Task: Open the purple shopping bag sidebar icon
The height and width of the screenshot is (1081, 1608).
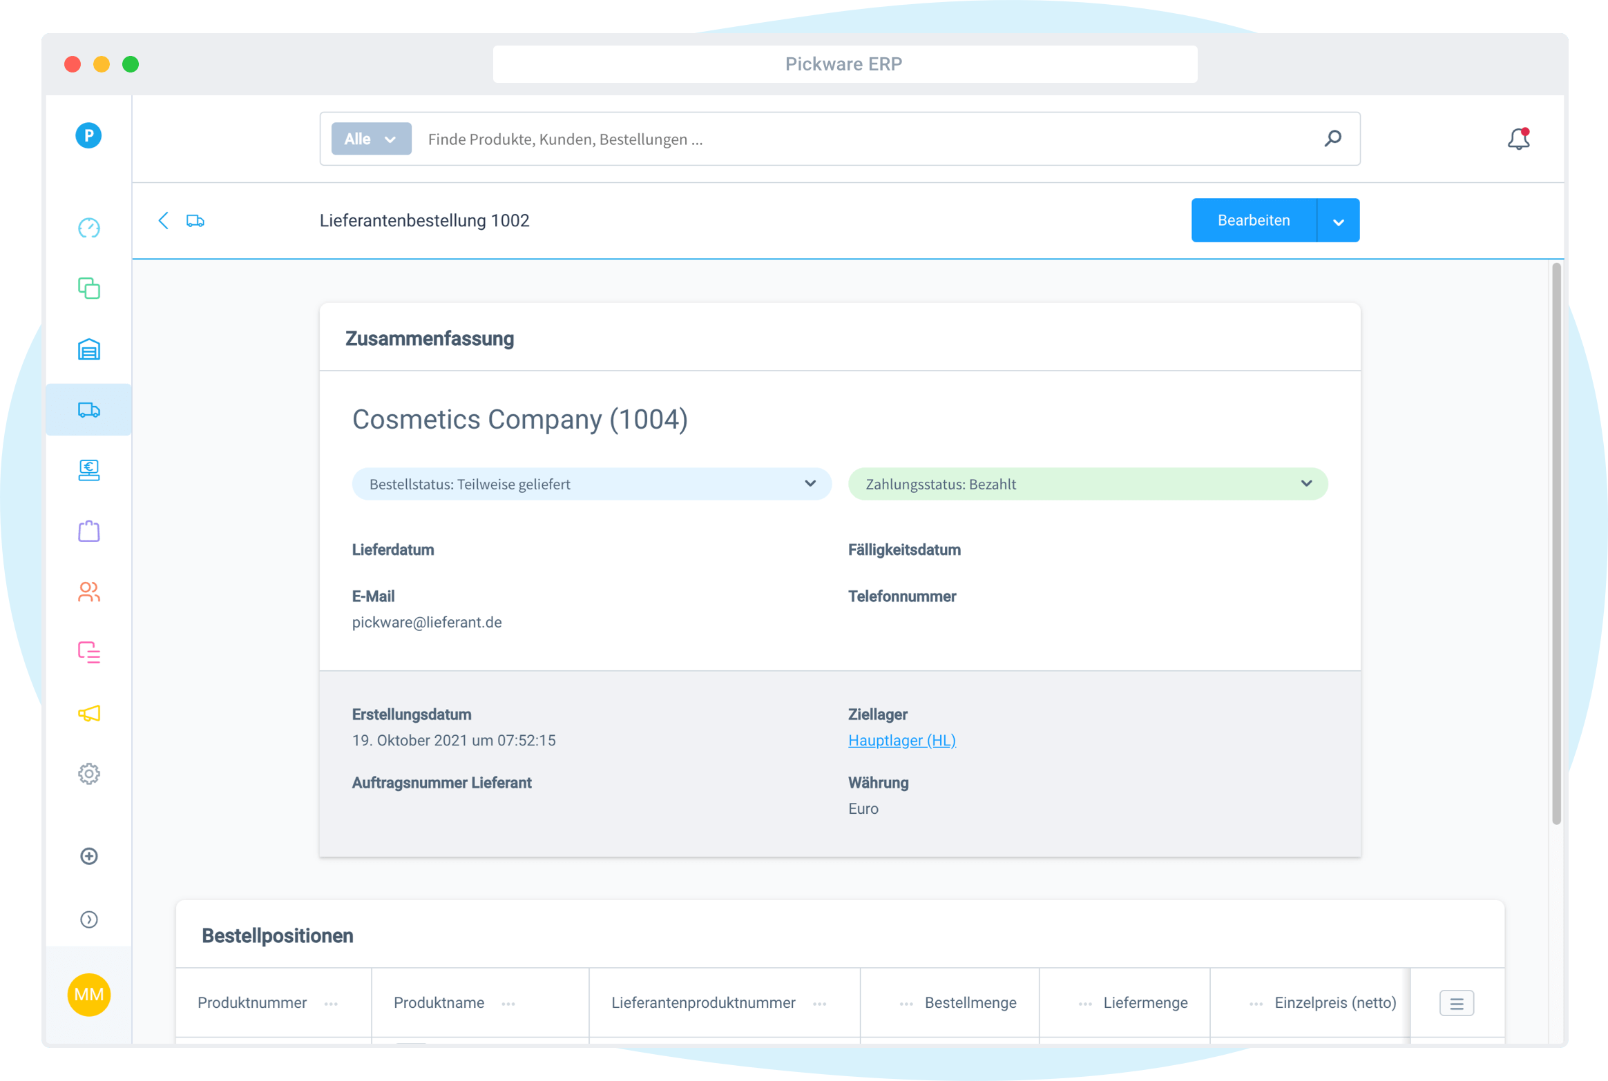Action: (x=88, y=531)
